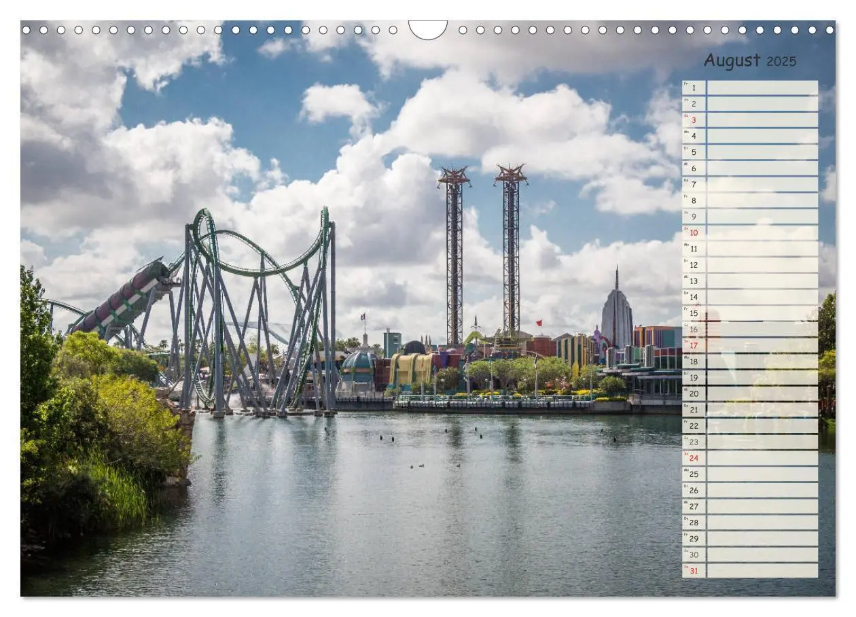
Task: Select day 16 in the calendar column
Action: (694, 330)
